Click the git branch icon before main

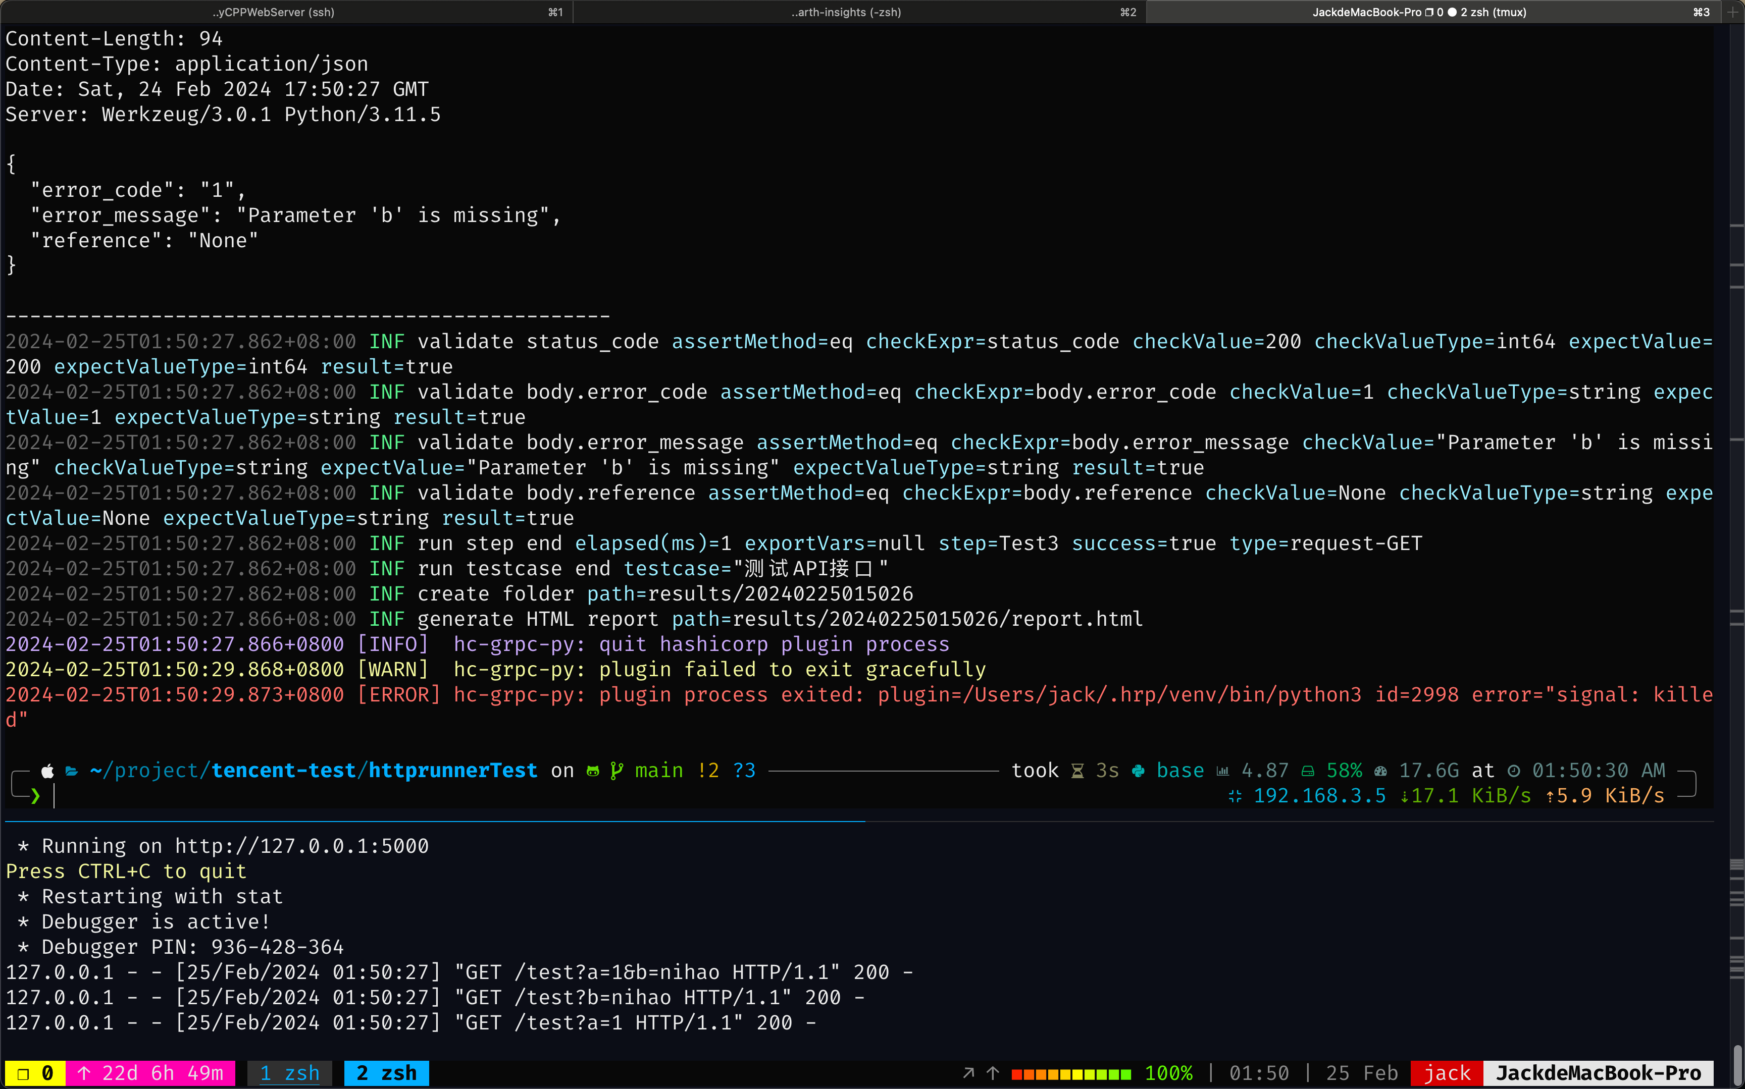point(616,772)
